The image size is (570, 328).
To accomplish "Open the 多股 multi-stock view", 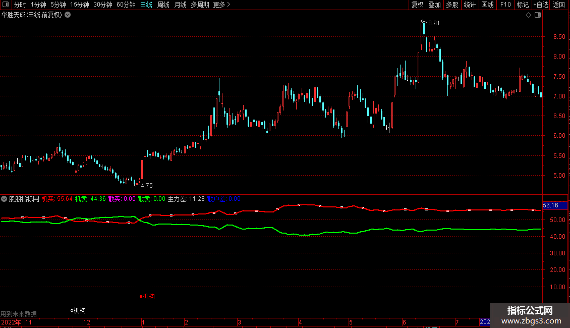I will point(452,5).
